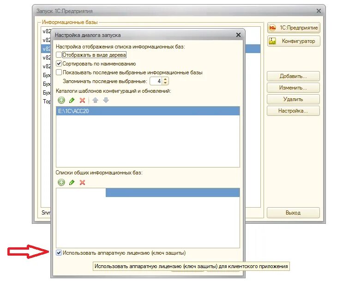Viewport: 361px width, 293px height.
Task: Close the 'Настройка диалога запуска' dialog
Action: coord(239,35)
